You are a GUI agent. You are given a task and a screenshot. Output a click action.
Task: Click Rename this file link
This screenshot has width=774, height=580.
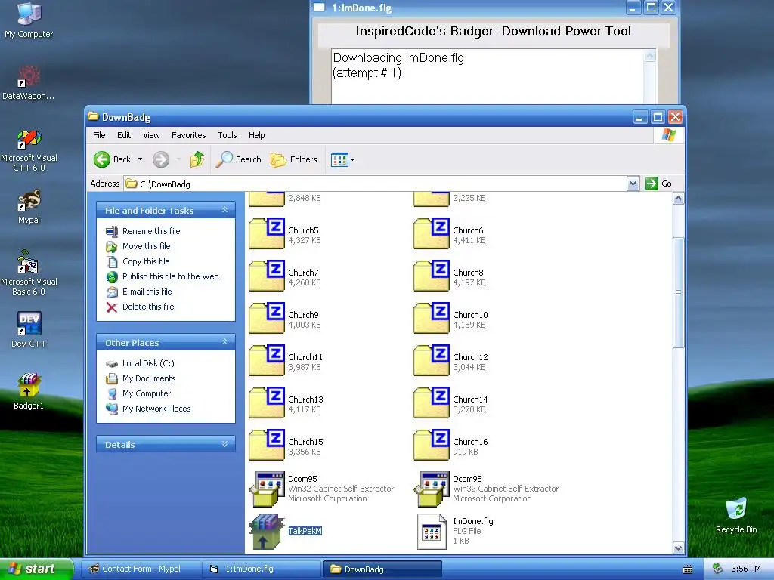151,231
